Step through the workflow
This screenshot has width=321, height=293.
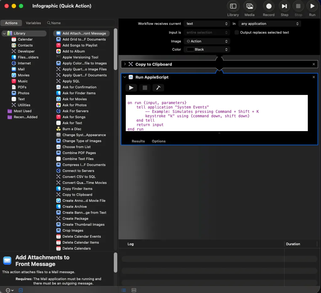[284, 6]
